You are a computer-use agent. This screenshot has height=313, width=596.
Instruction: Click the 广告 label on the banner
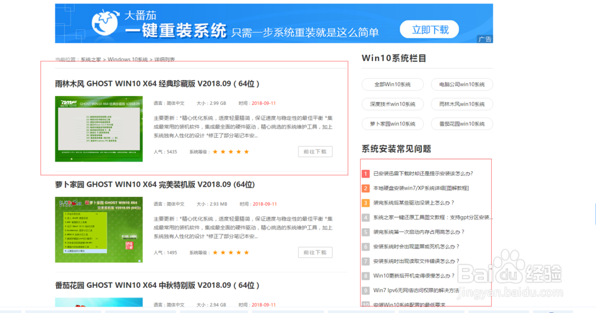pyautogui.click(x=485, y=39)
